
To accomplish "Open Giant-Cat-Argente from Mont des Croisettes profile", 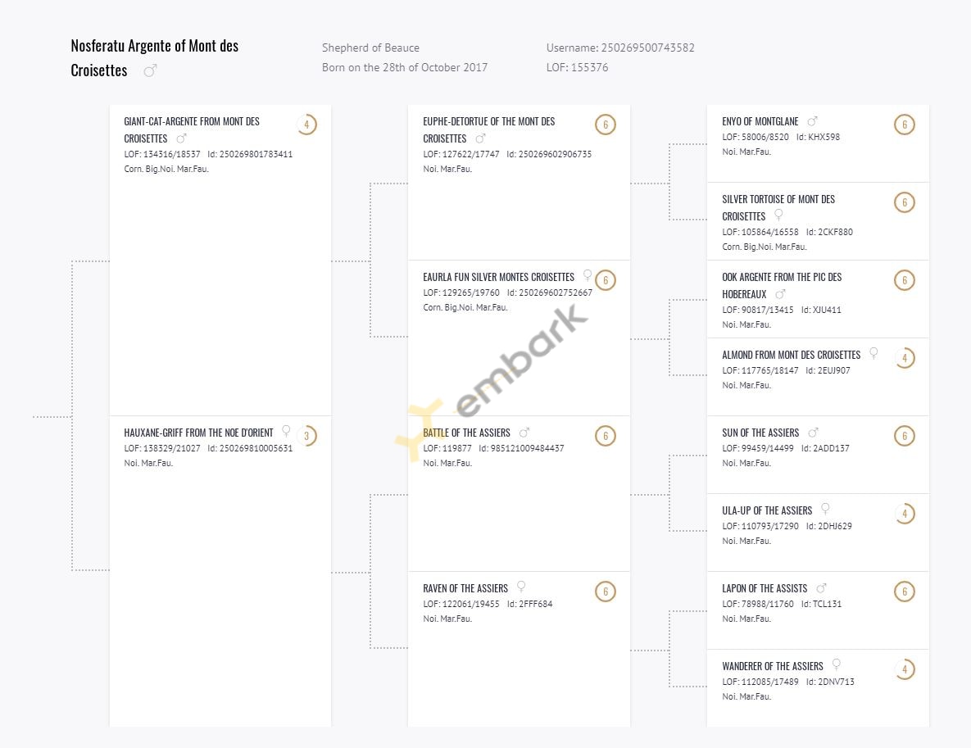I will 192,130.
